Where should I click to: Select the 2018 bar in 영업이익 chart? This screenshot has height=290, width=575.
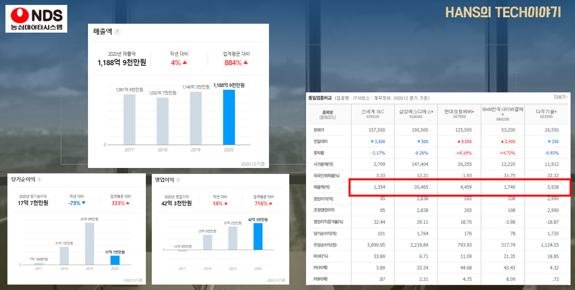208,243
